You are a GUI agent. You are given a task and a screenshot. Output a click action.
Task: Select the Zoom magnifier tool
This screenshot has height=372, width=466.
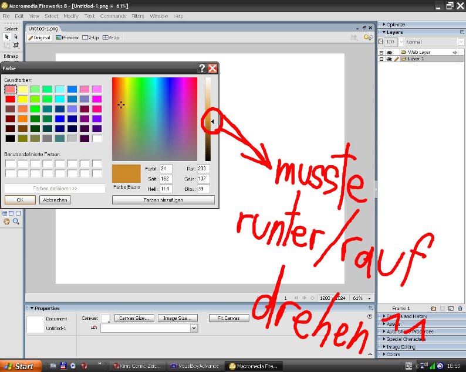16,221
